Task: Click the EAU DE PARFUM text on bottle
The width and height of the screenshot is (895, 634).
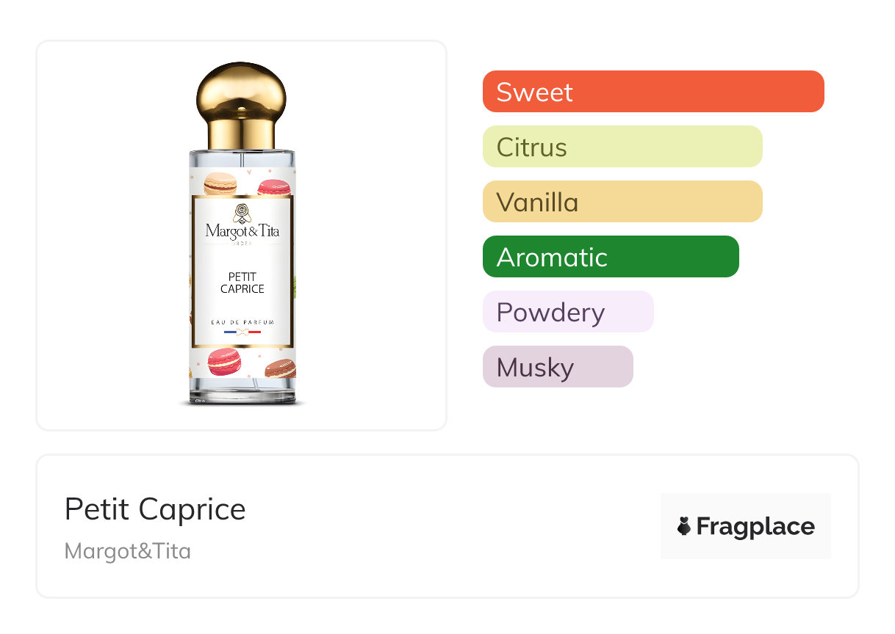Action: click(242, 321)
